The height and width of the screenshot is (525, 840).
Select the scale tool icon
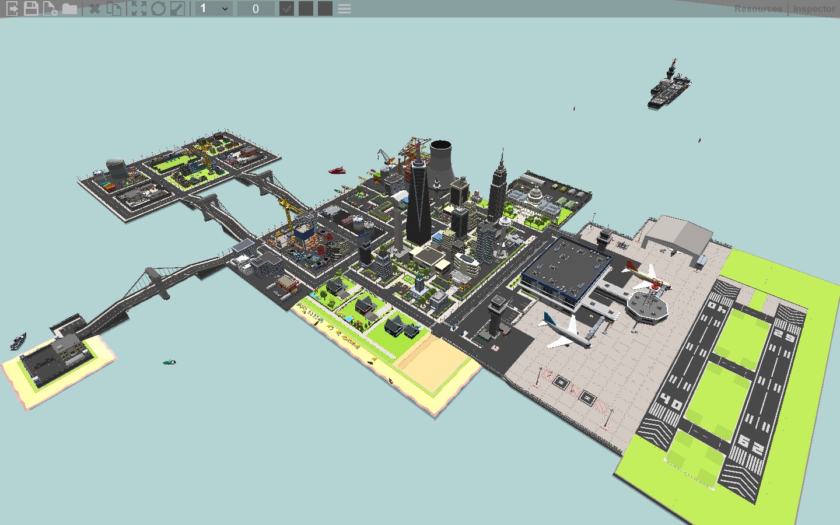click(x=177, y=9)
